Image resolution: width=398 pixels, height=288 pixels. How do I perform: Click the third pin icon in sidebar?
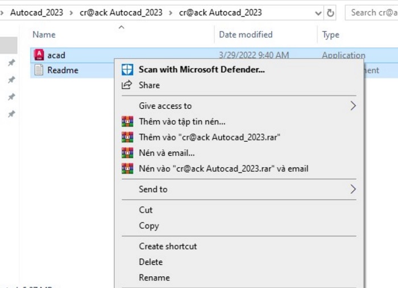click(11, 97)
